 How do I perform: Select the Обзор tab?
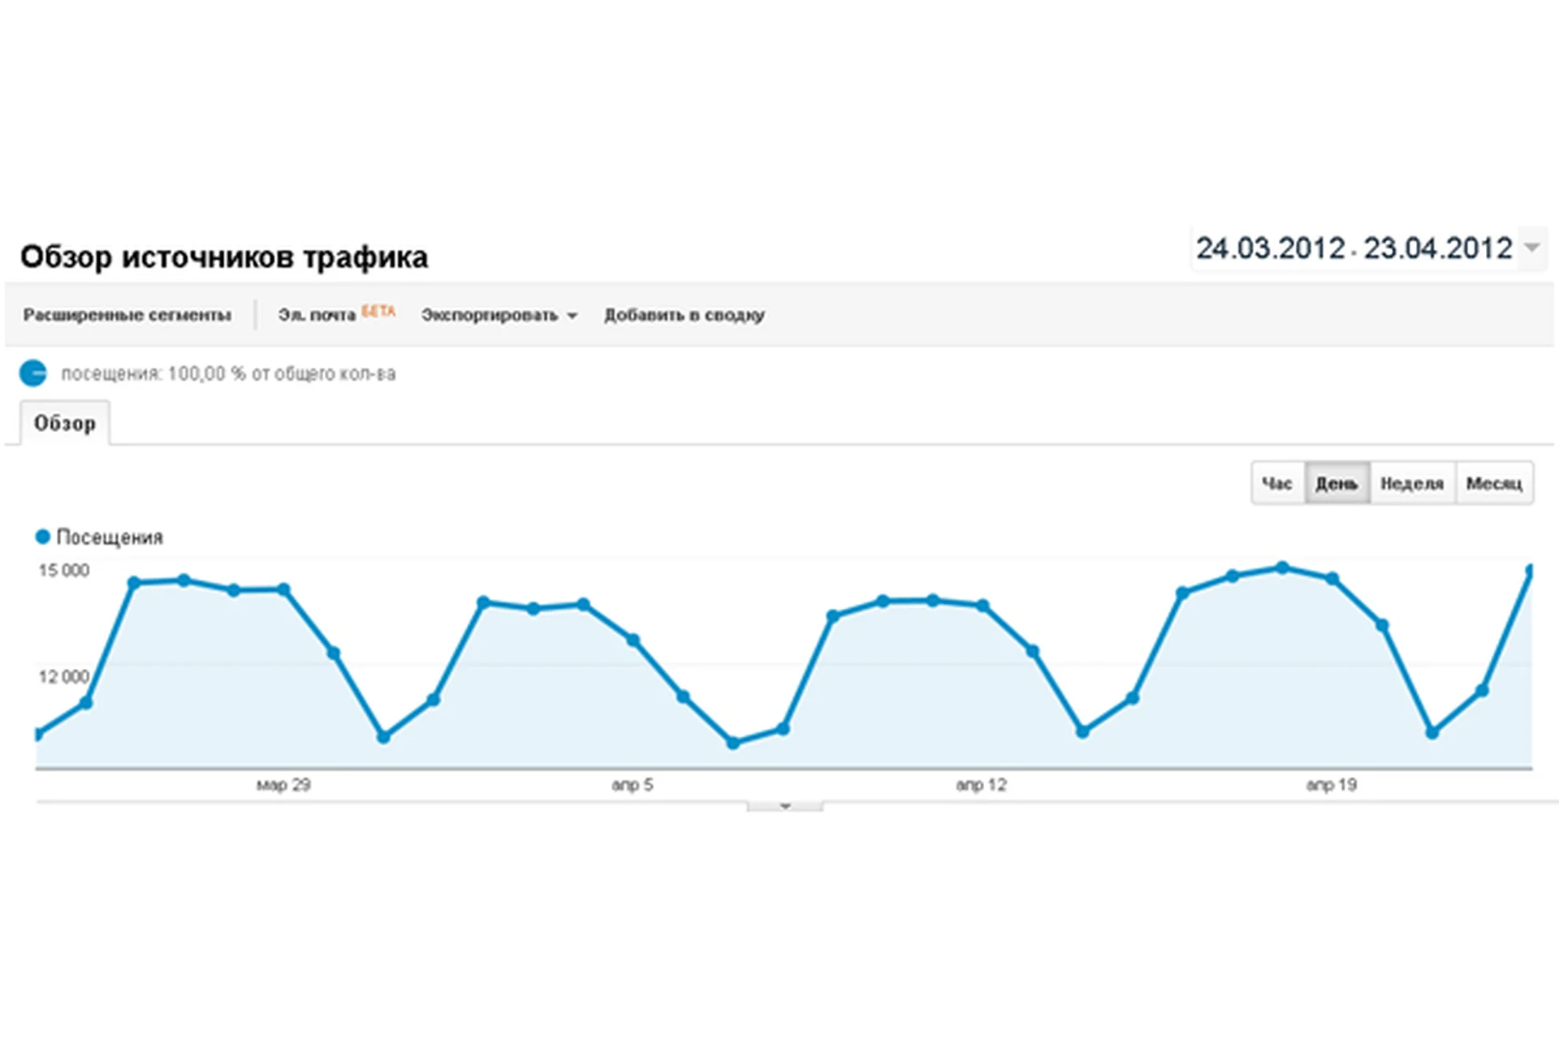[x=64, y=422]
